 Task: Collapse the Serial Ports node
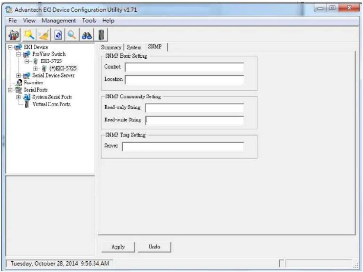(x=10, y=90)
